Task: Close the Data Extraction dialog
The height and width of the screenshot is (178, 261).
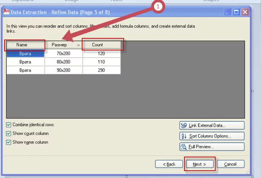Action: click(x=245, y=12)
